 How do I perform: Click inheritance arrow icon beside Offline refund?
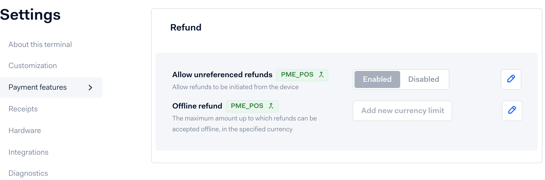click(x=271, y=106)
